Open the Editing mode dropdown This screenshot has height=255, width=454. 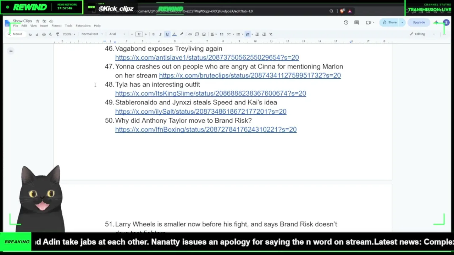coord(422,34)
